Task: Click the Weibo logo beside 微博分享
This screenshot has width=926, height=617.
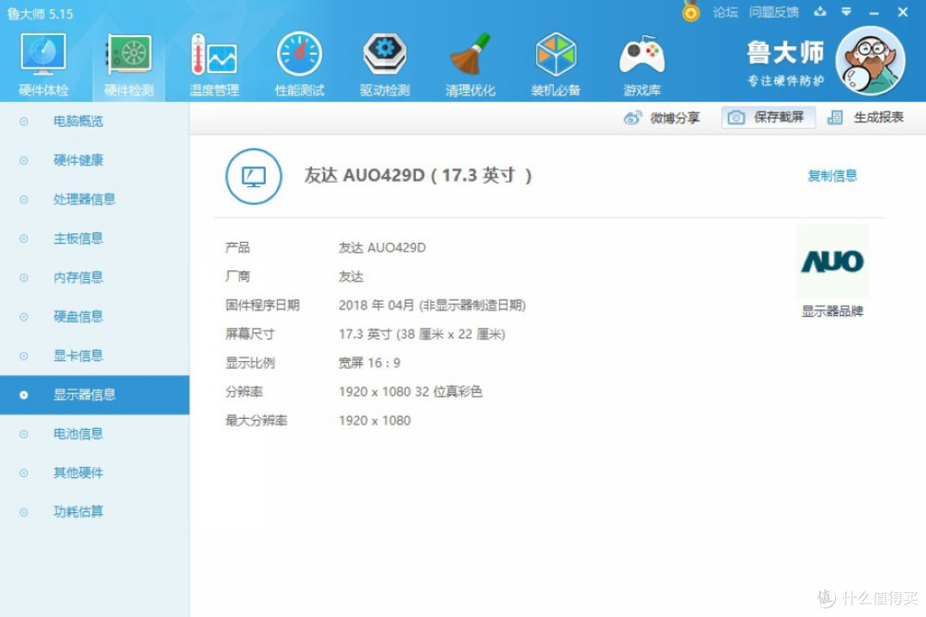Action: (633, 118)
